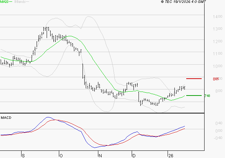
Task: Click the 1400 price axis label
Action: pyautogui.click(x=217, y=17)
